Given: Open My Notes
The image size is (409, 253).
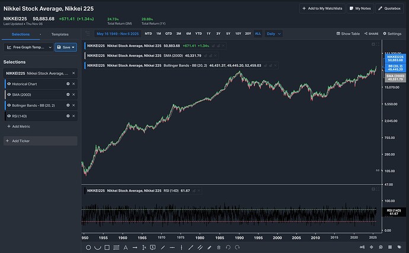Looking at the screenshot, I should click(x=360, y=8).
